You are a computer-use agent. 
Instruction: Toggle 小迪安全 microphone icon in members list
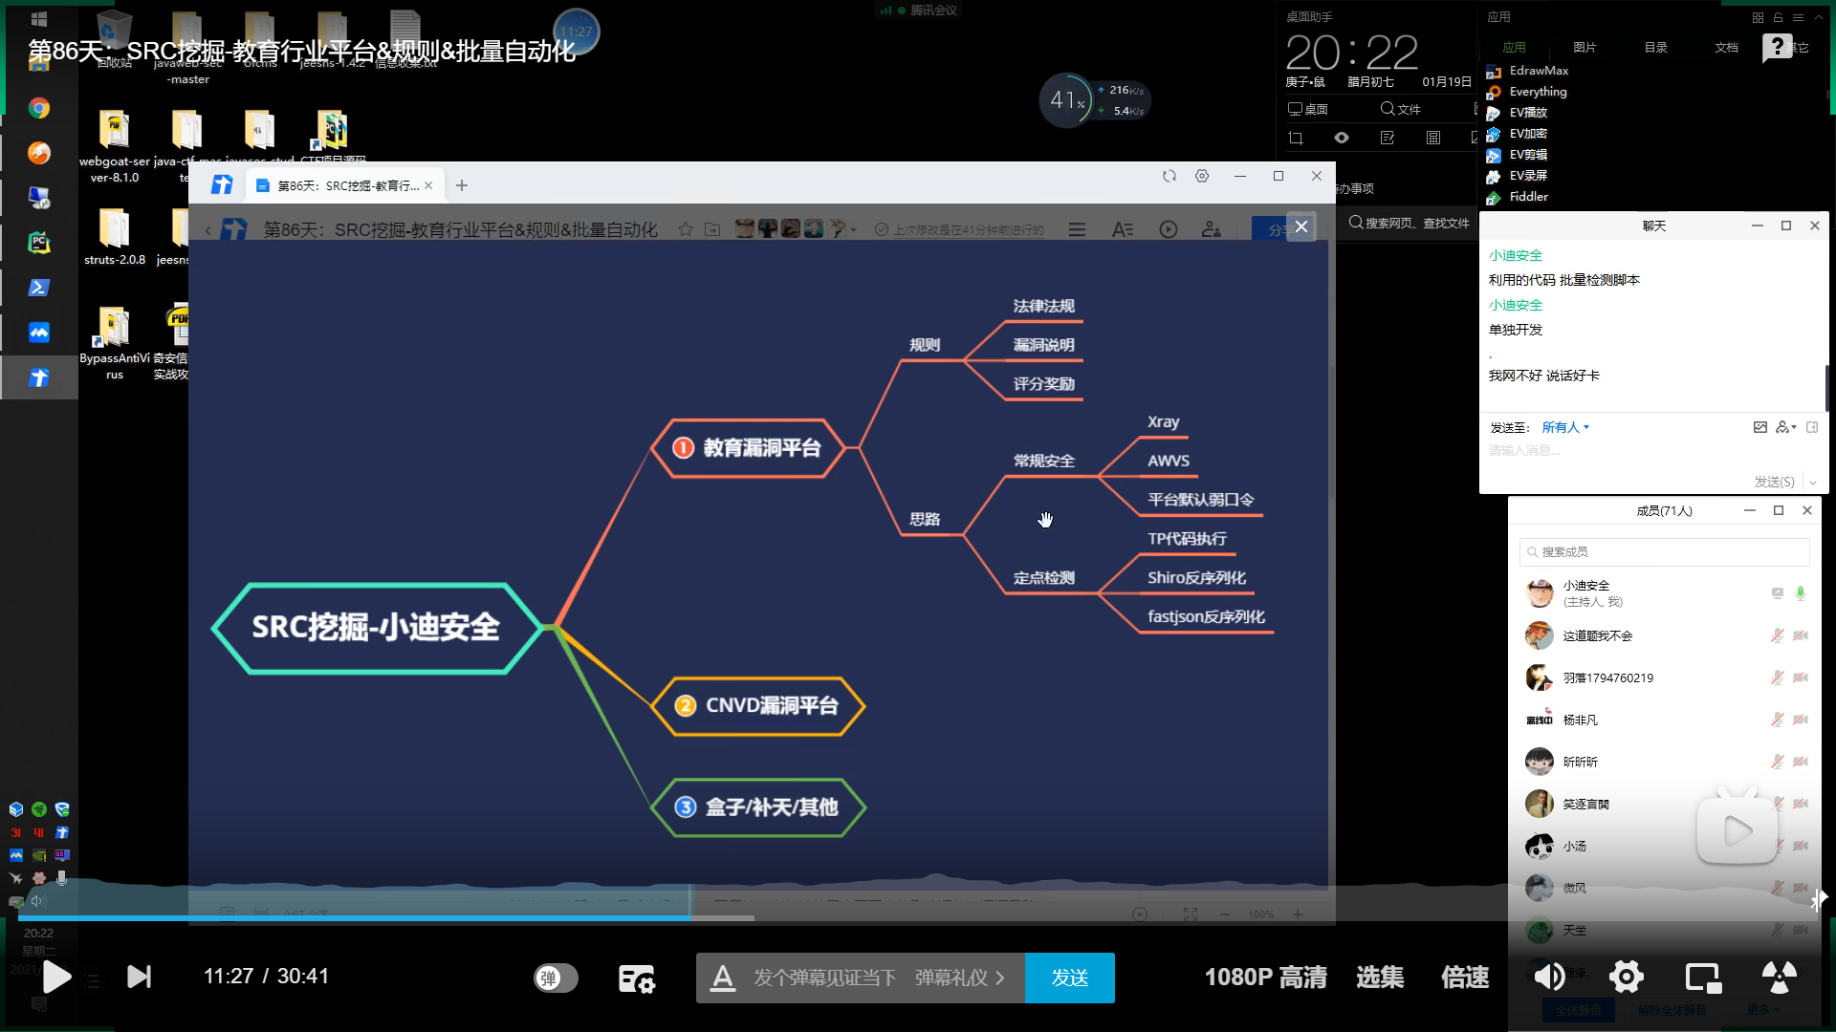(x=1801, y=593)
